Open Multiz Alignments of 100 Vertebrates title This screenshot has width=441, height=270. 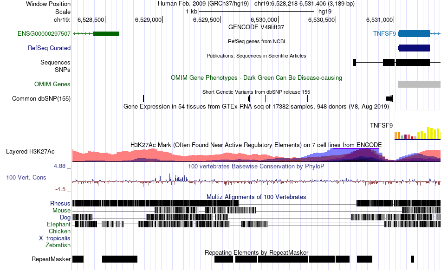tap(256, 197)
